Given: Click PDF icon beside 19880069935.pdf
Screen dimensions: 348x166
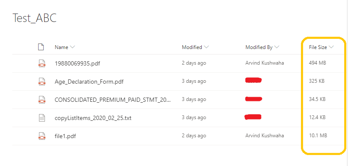Looking at the screenshot, I should (x=42, y=63).
